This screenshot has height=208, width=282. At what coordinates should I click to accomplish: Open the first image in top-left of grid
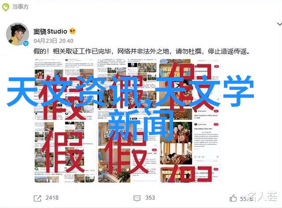click(x=64, y=89)
